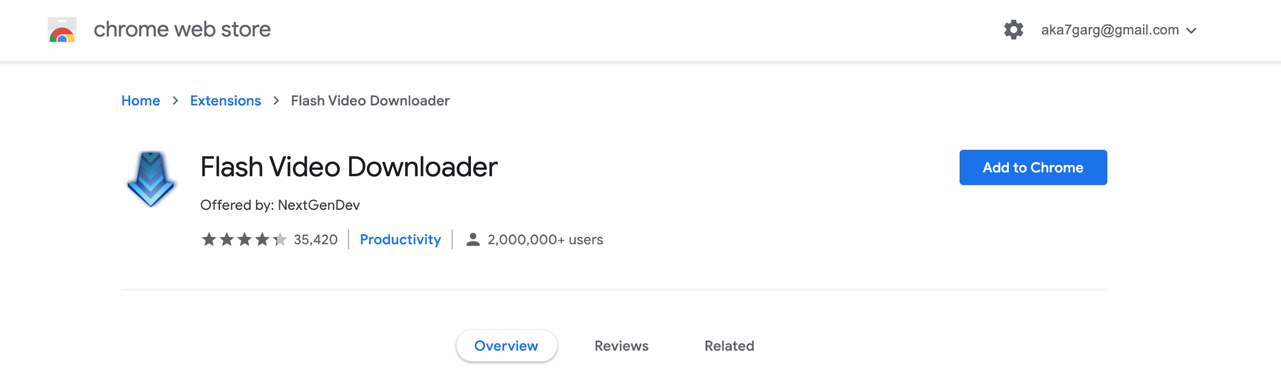Follow the Home breadcrumb link
1281x392 pixels.
tap(140, 101)
